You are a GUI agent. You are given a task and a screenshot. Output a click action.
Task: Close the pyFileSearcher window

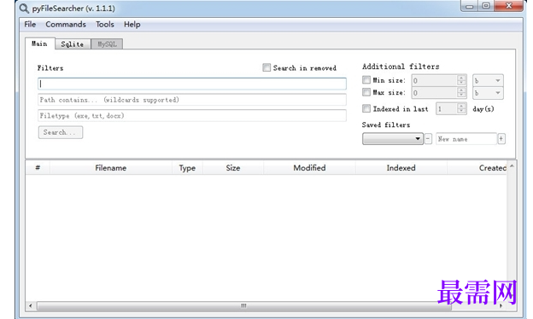coord(509,6)
